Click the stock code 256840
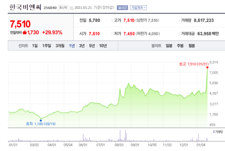Image resolution: width=225 pixels, height=151 pixels. [50, 8]
